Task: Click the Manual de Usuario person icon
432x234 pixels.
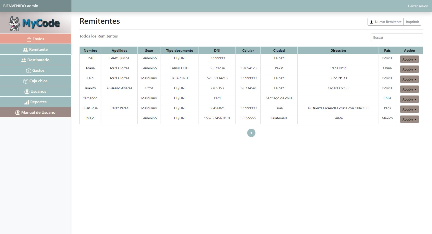Action: click(x=17, y=113)
